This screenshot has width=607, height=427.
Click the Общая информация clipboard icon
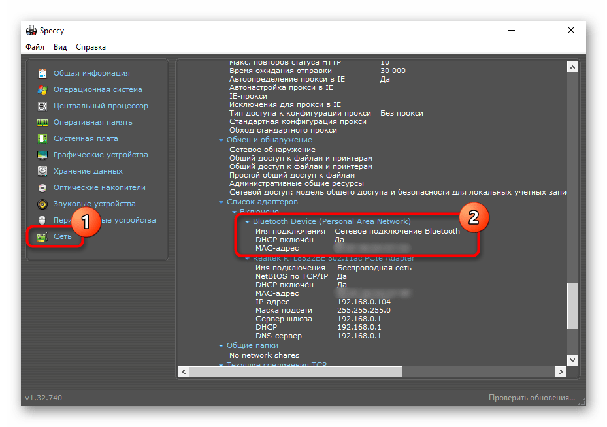(x=42, y=73)
